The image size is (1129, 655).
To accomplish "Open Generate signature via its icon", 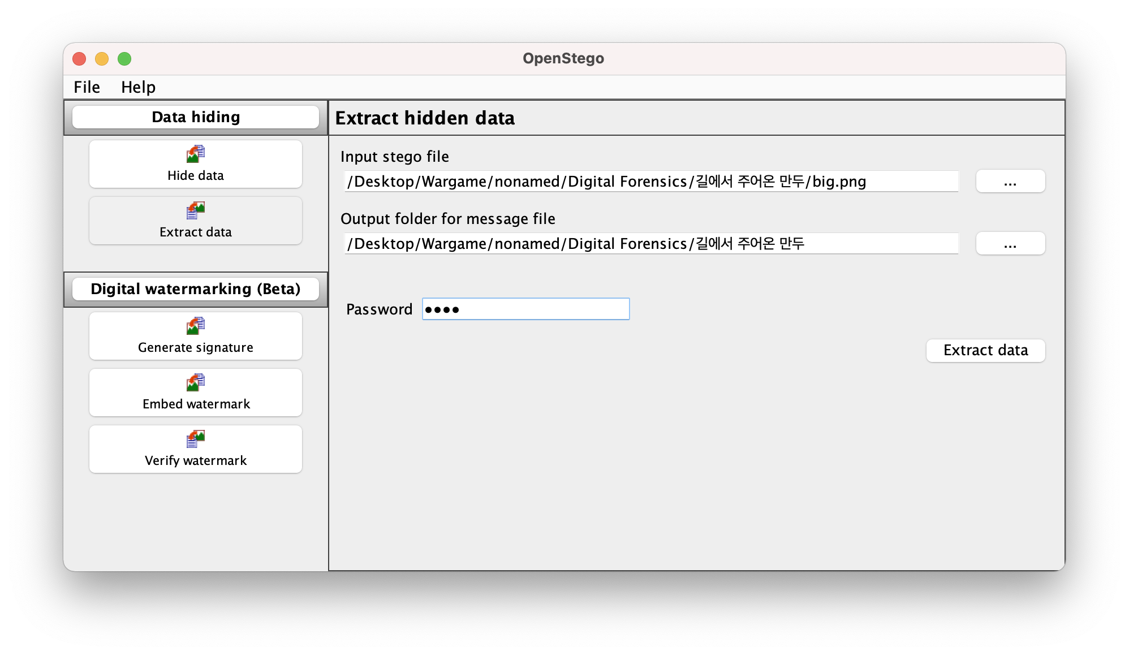I will [196, 326].
